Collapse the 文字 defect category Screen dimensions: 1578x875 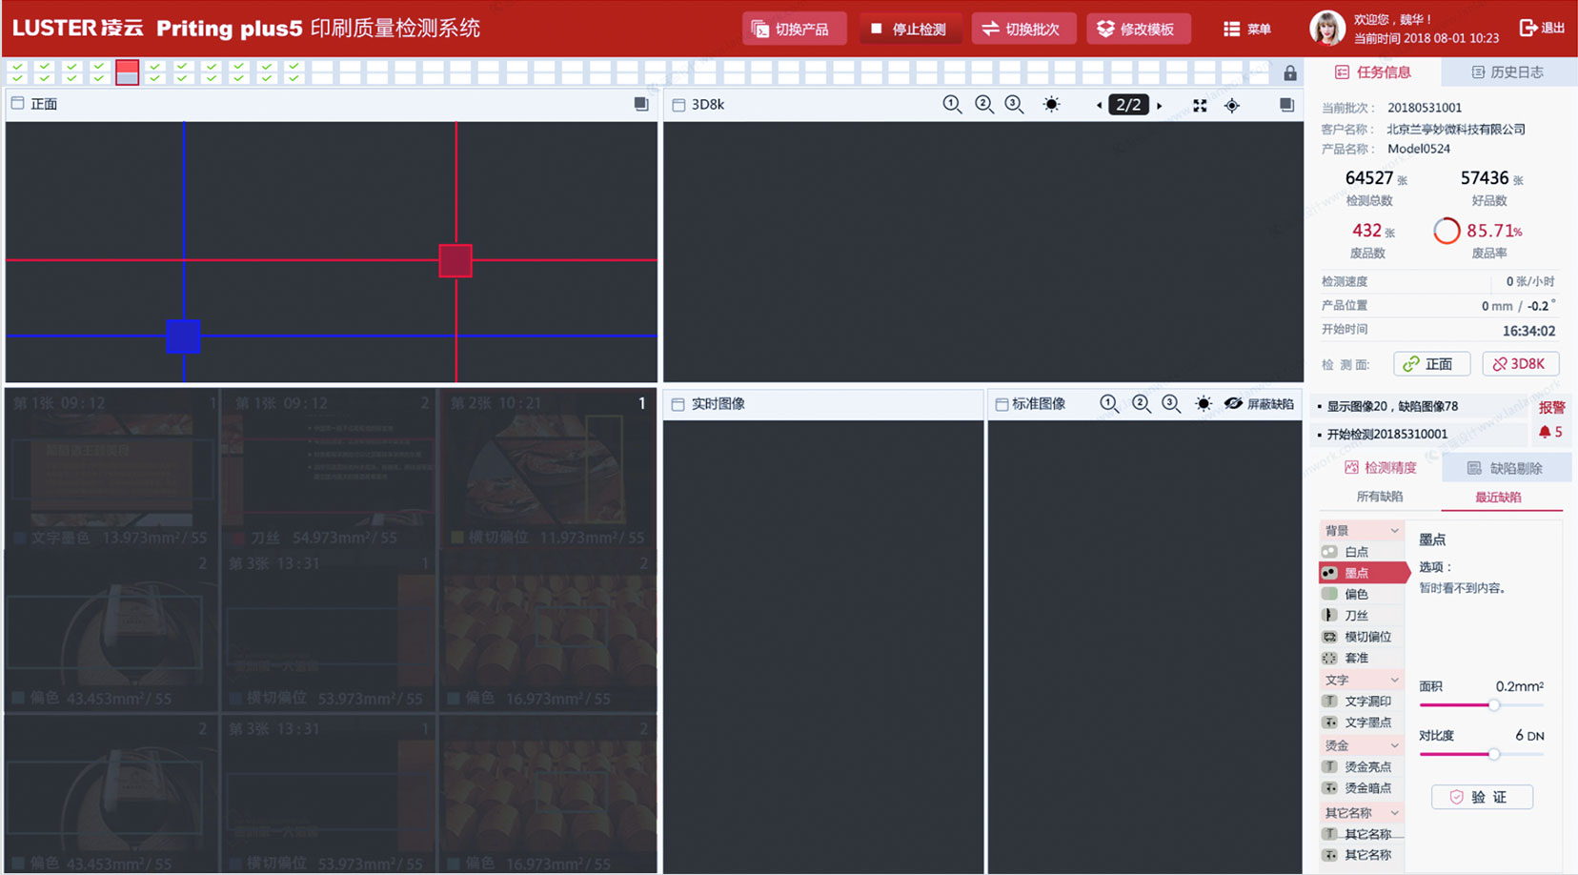pos(1392,679)
